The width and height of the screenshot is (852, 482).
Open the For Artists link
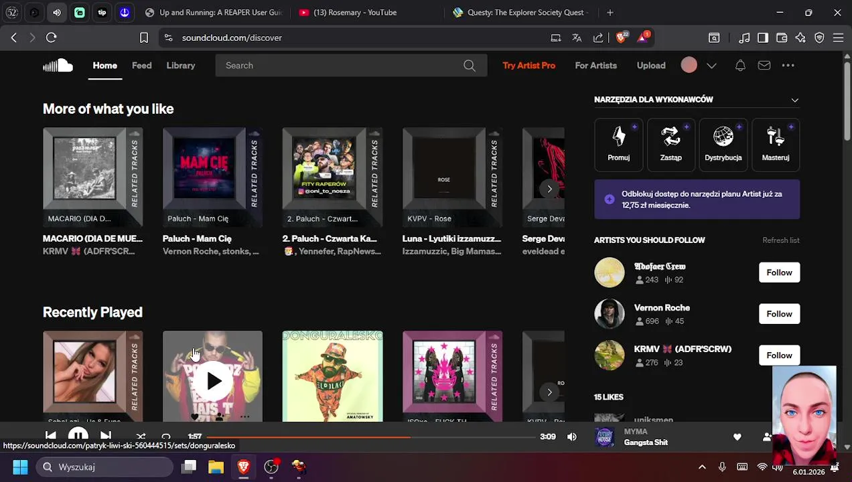pos(595,66)
